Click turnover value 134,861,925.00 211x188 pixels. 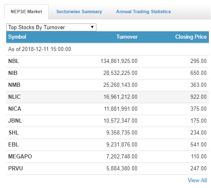coord(119,61)
